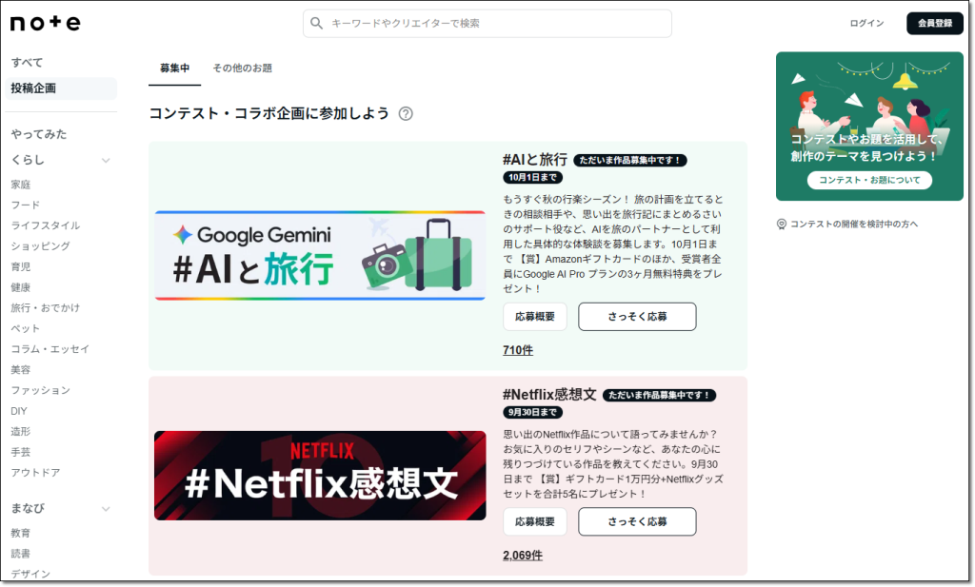
Task: Click the award icon beside コンテストの開催を検討中の方へ
Action: [782, 225]
